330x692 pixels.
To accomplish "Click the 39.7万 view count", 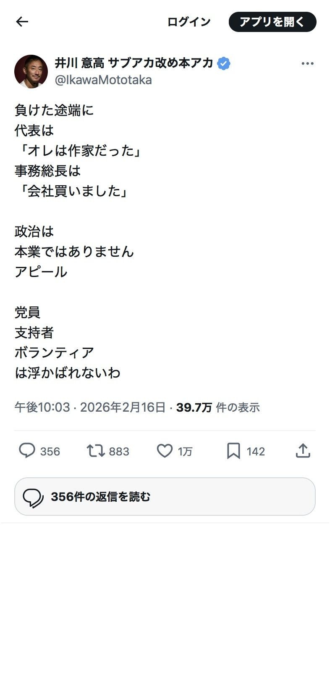I will tap(194, 407).
